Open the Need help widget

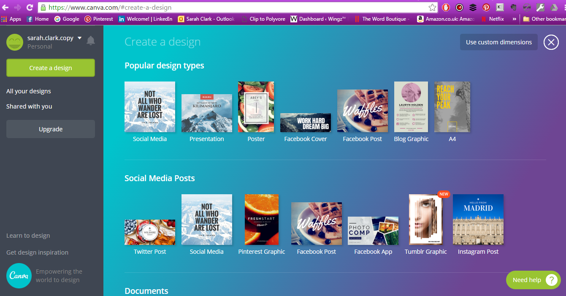(x=534, y=280)
